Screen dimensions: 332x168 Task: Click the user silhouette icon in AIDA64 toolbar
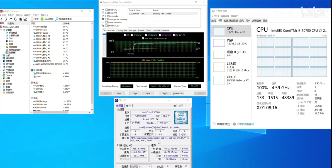[x=21, y=19]
